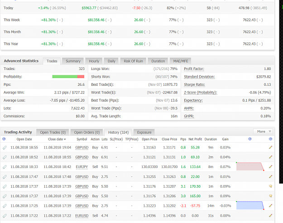Click the help icon above the edit pencil column

click(270, 139)
